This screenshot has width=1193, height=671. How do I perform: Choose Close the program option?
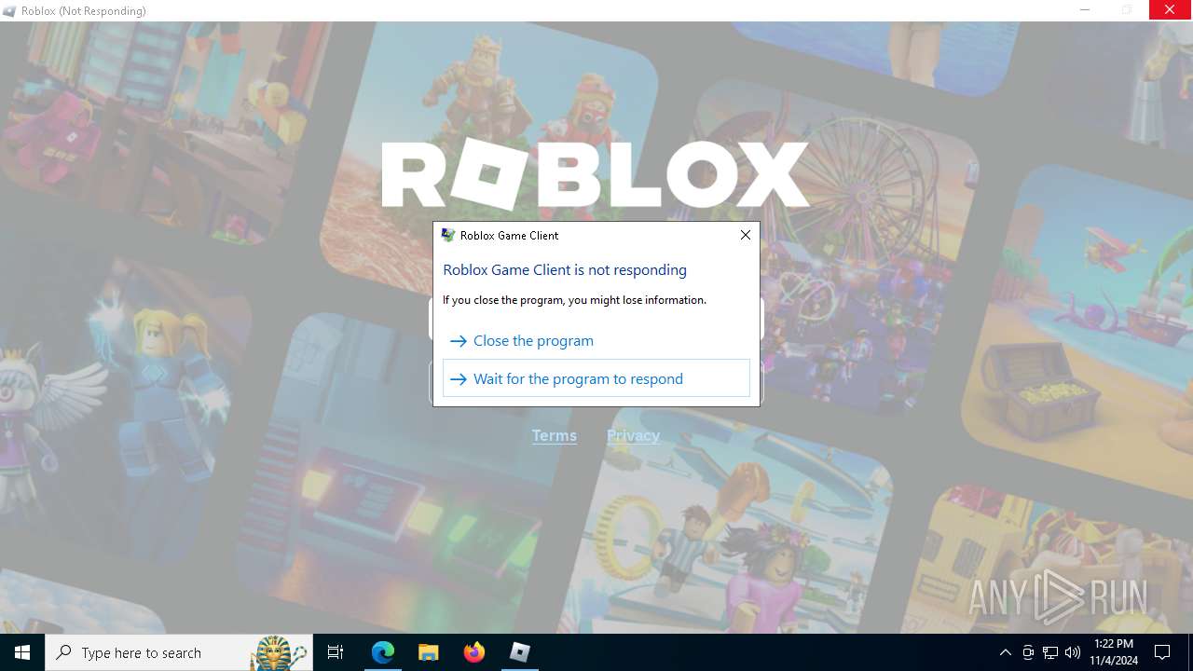tap(596, 341)
